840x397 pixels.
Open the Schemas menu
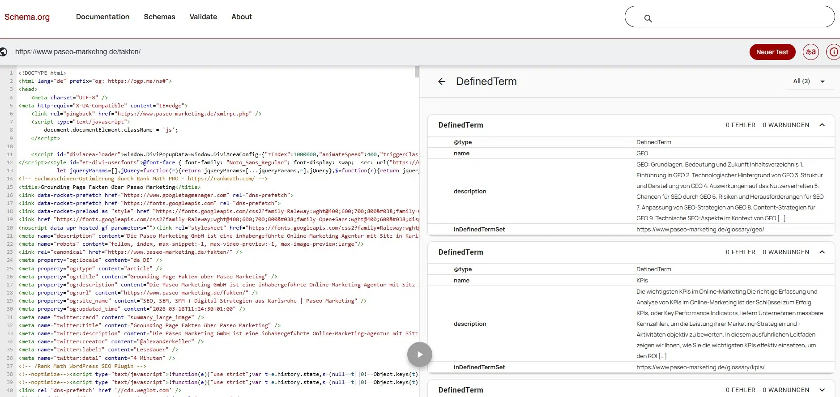(x=159, y=17)
